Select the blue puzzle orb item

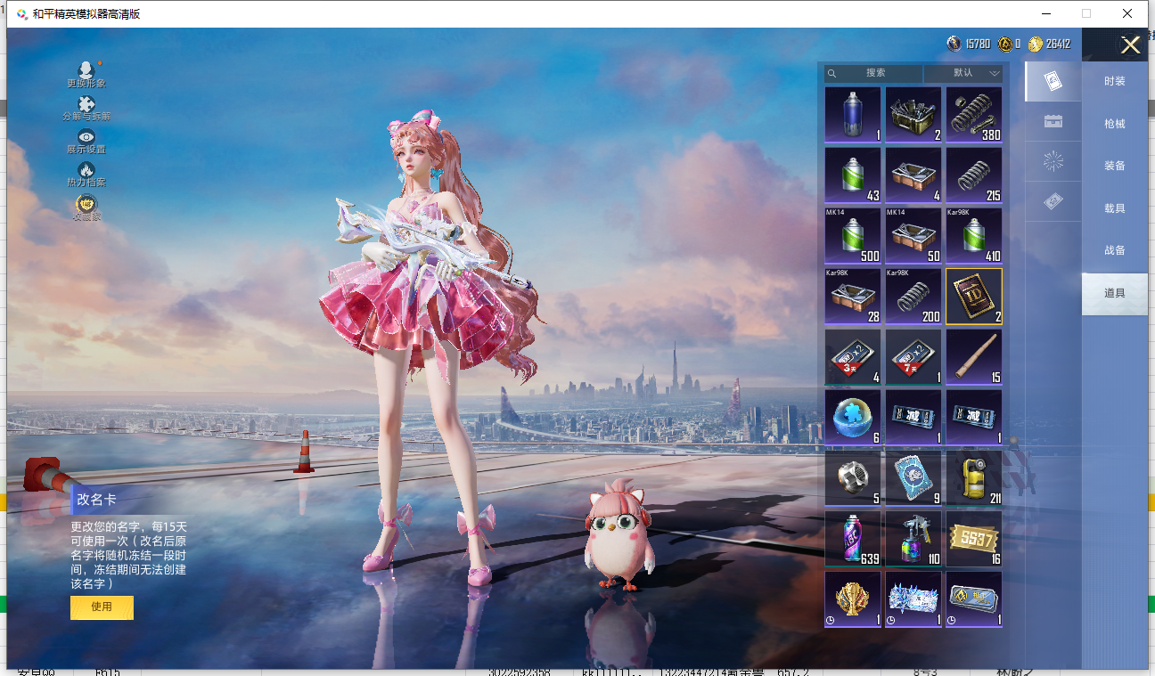click(x=853, y=418)
